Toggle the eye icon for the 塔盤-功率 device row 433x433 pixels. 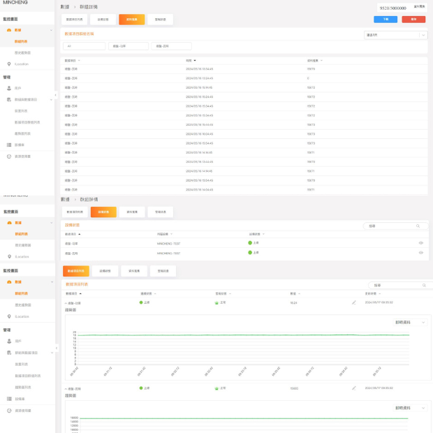point(421,243)
